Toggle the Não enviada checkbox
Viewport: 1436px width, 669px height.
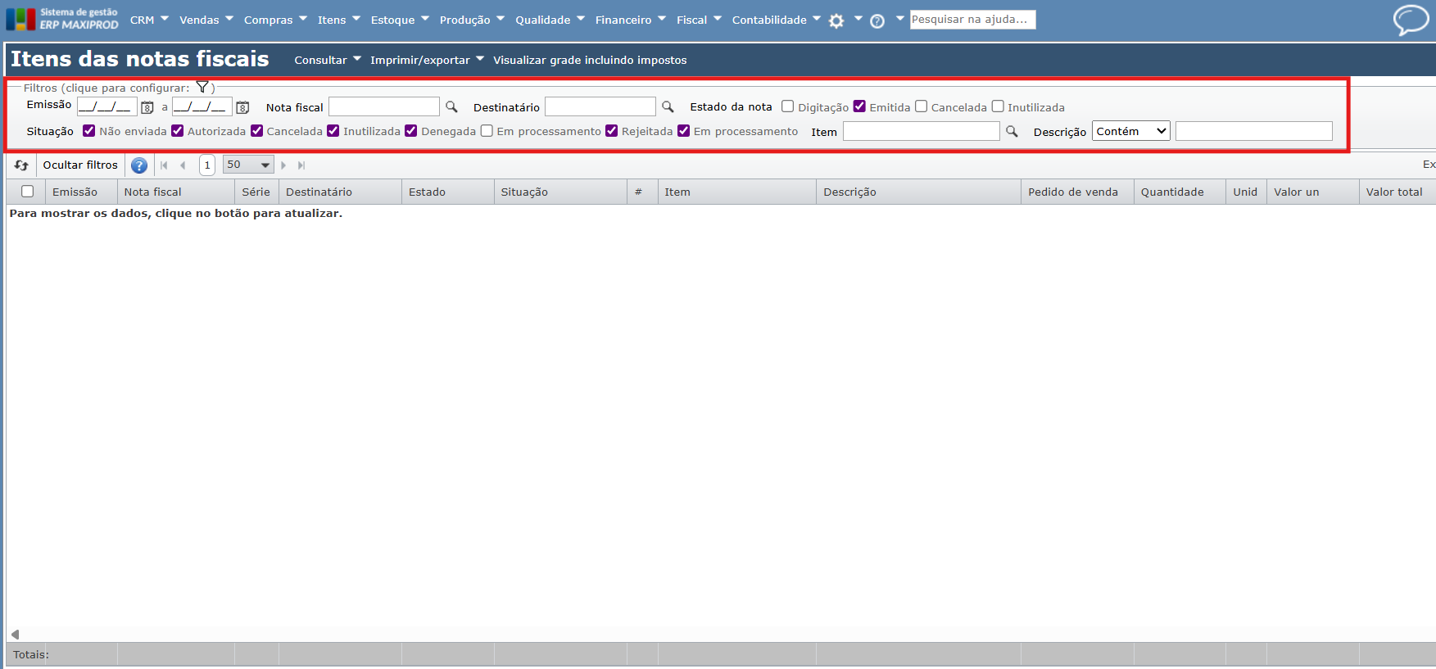click(x=89, y=131)
